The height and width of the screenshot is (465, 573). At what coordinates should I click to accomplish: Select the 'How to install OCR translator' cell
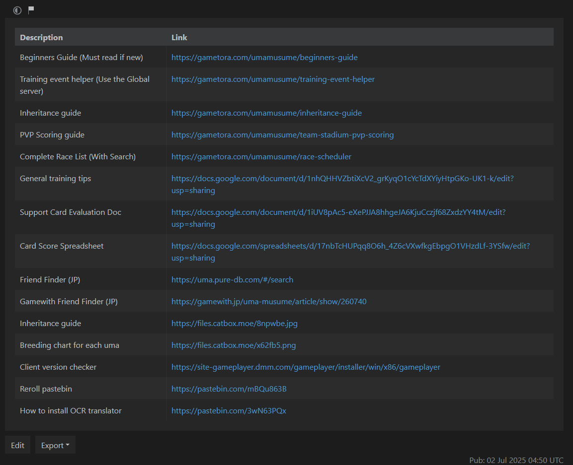coord(90,410)
